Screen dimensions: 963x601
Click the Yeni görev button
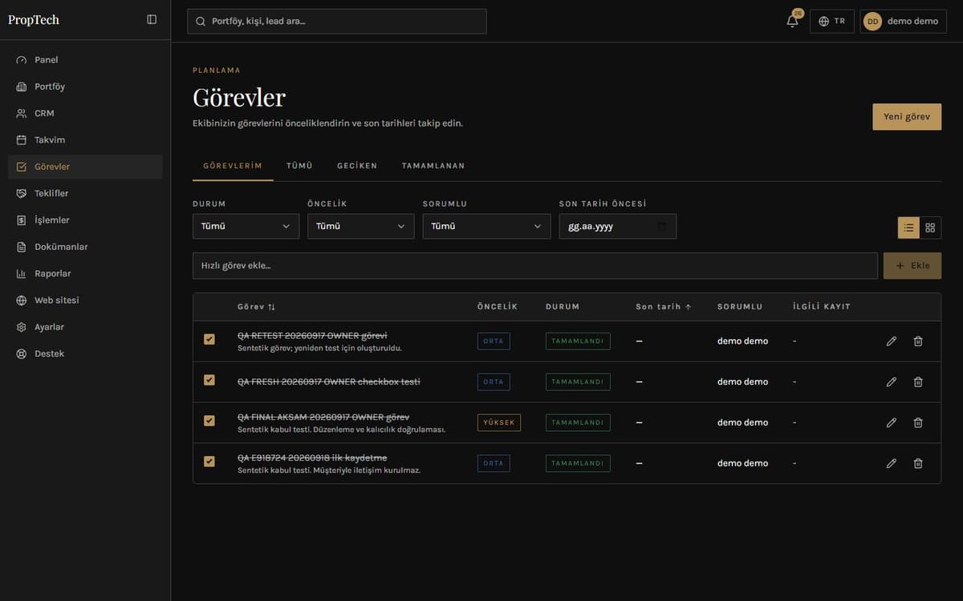coord(907,117)
